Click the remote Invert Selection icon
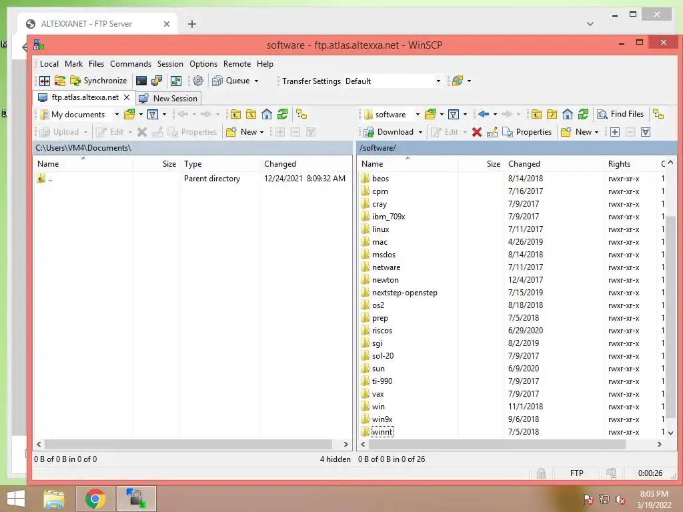This screenshot has width=683, height=512. [x=646, y=132]
